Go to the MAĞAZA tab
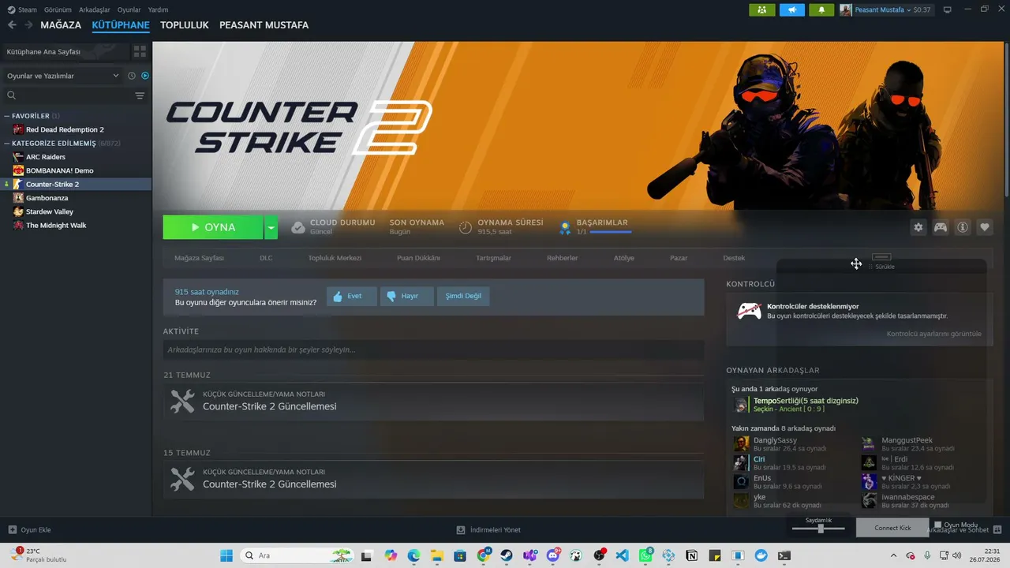The image size is (1010, 568). [61, 25]
